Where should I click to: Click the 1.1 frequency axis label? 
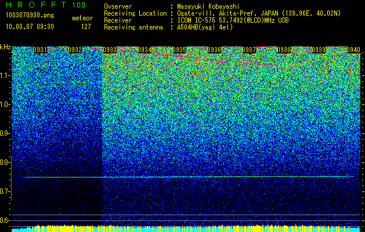(5, 75)
